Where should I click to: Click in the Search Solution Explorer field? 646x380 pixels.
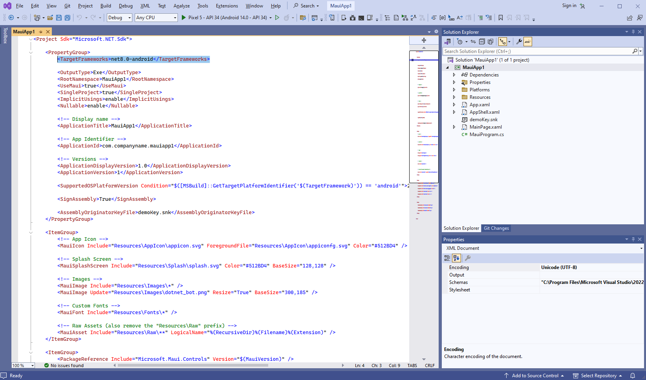[537, 51]
